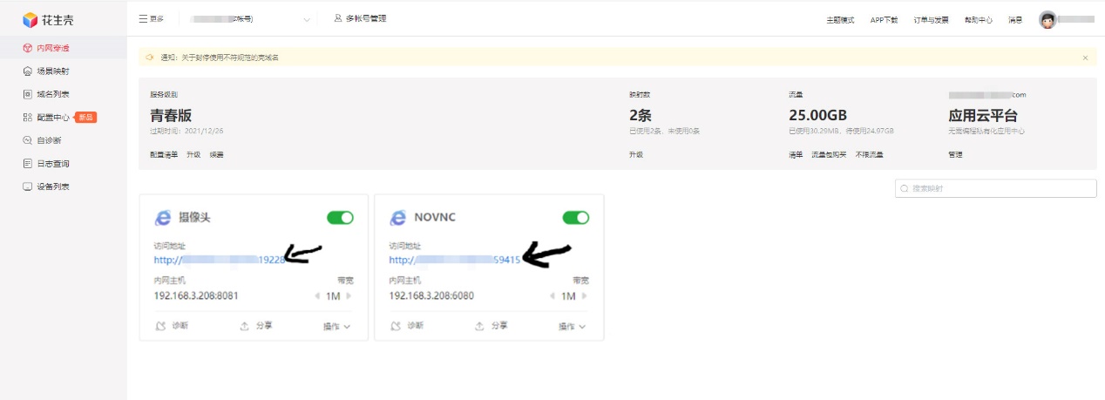This screenshot has width=1105, height=400.
Task: Open 清单 under 25.00GB 流量
Action: coord(796,154)
